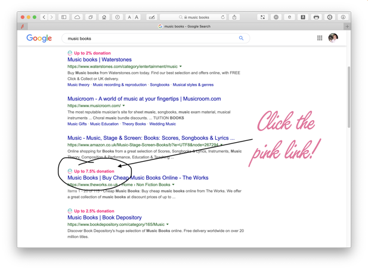Image resolution: width=368 pixels, height=270 pixels.
Task: Open the annotate/markup pencil toolbar icon
Action: 152,17
